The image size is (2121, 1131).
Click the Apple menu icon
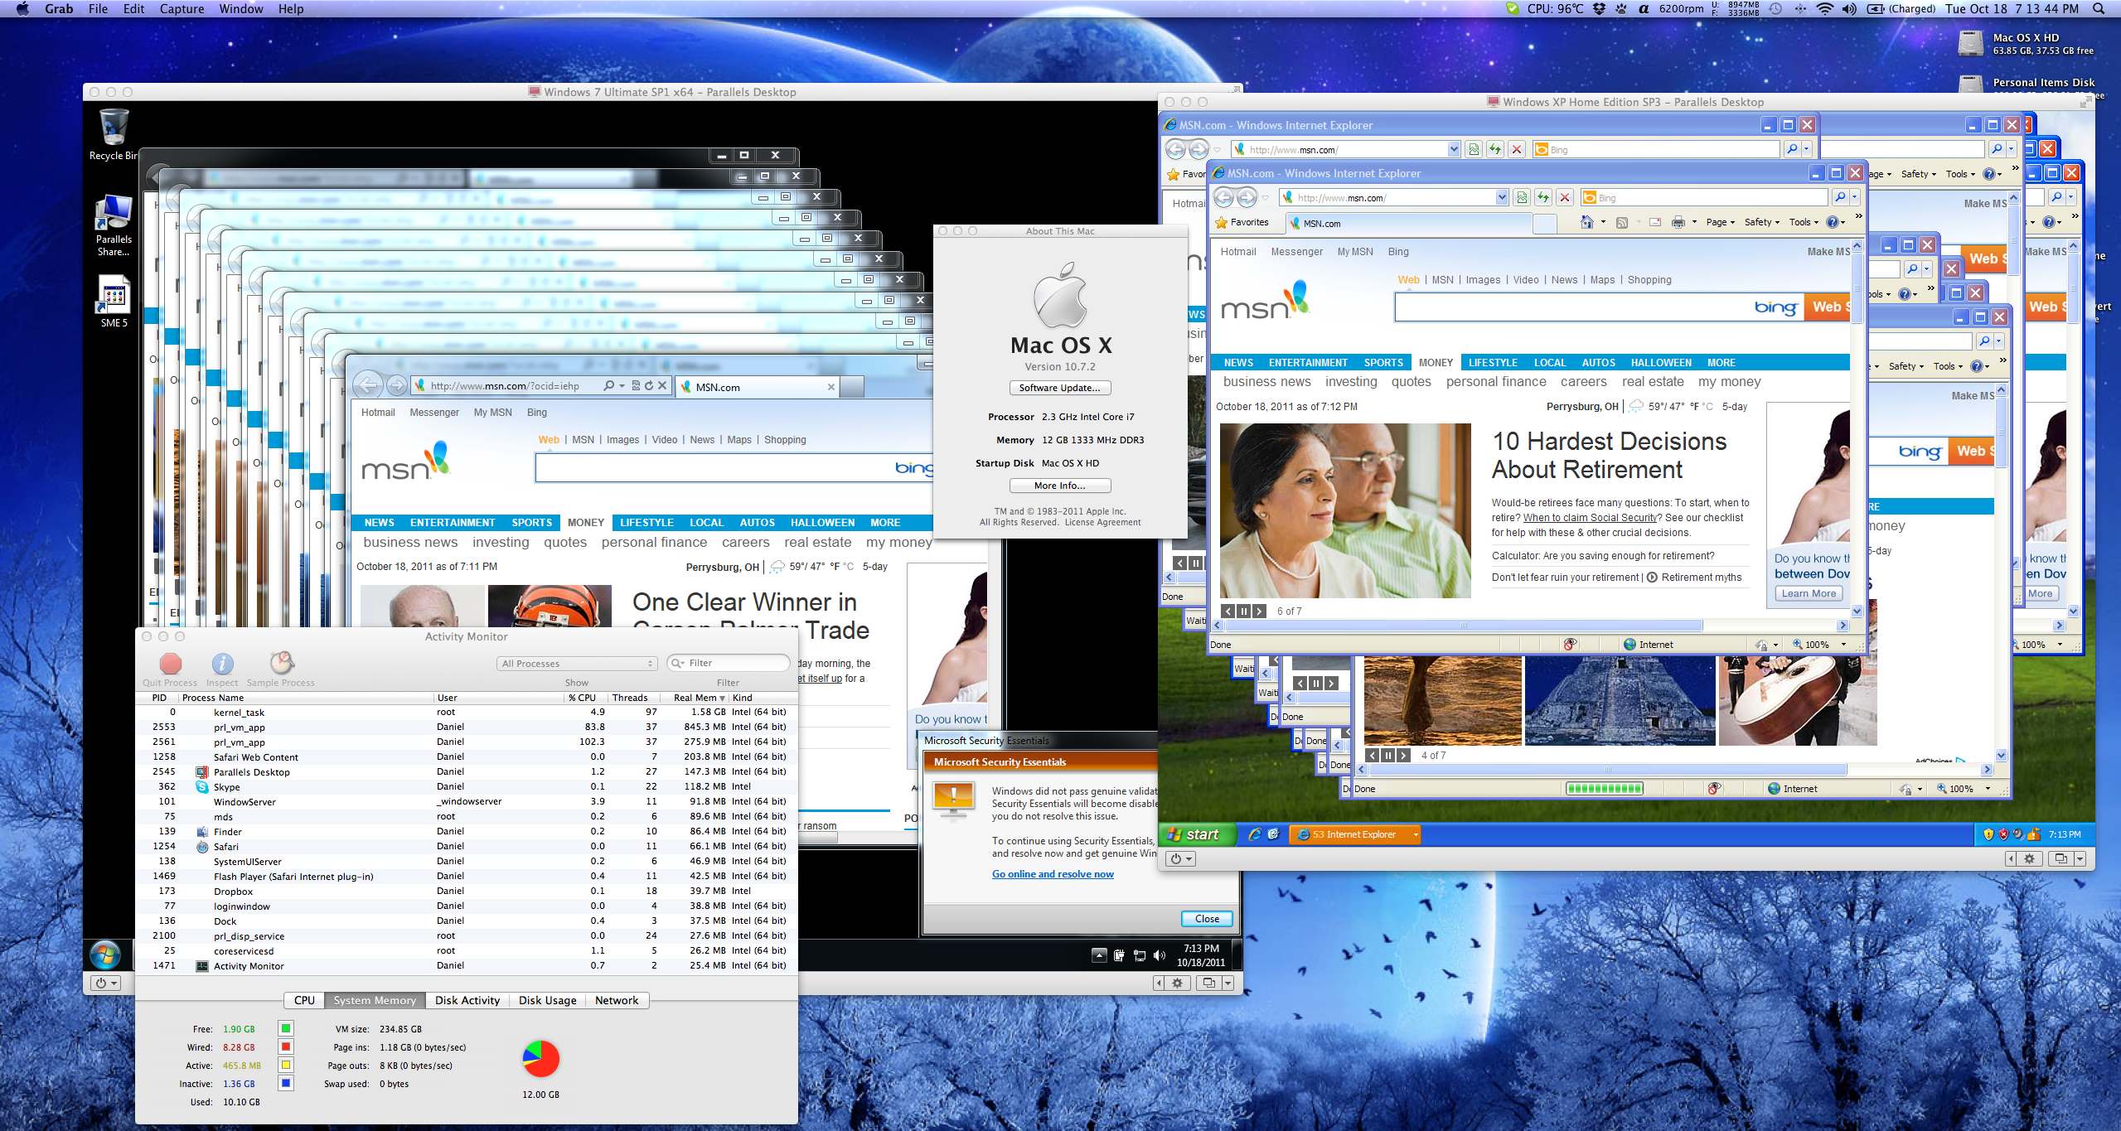point(22,8)
